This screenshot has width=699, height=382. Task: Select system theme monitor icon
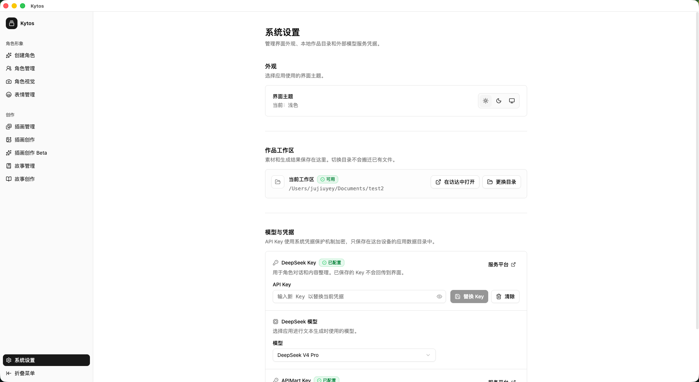pos(512,101)
